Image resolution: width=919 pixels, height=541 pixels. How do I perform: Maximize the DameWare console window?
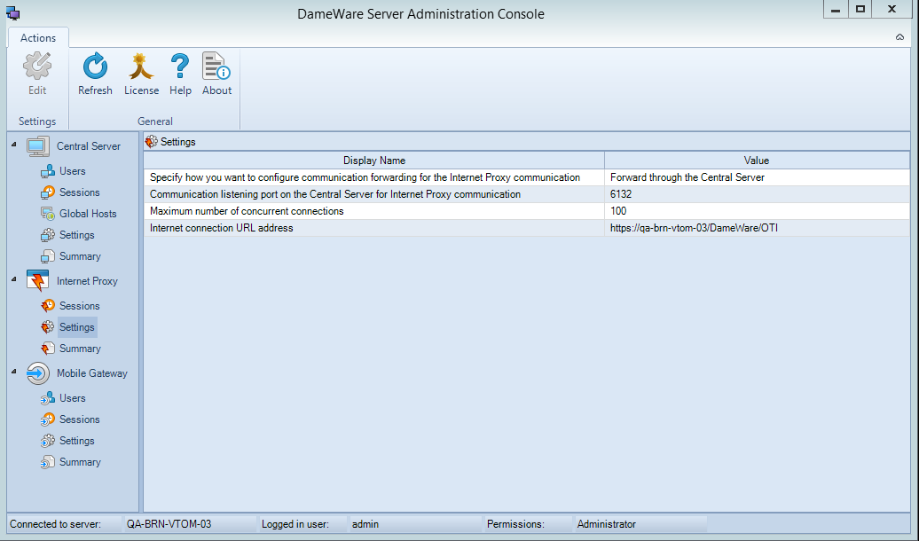click(x=860, y=10)
